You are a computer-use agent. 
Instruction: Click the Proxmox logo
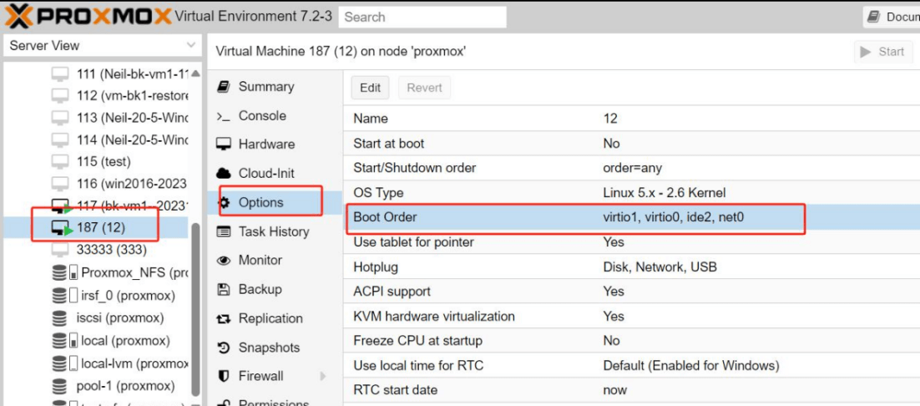click(x=88, y=16)
